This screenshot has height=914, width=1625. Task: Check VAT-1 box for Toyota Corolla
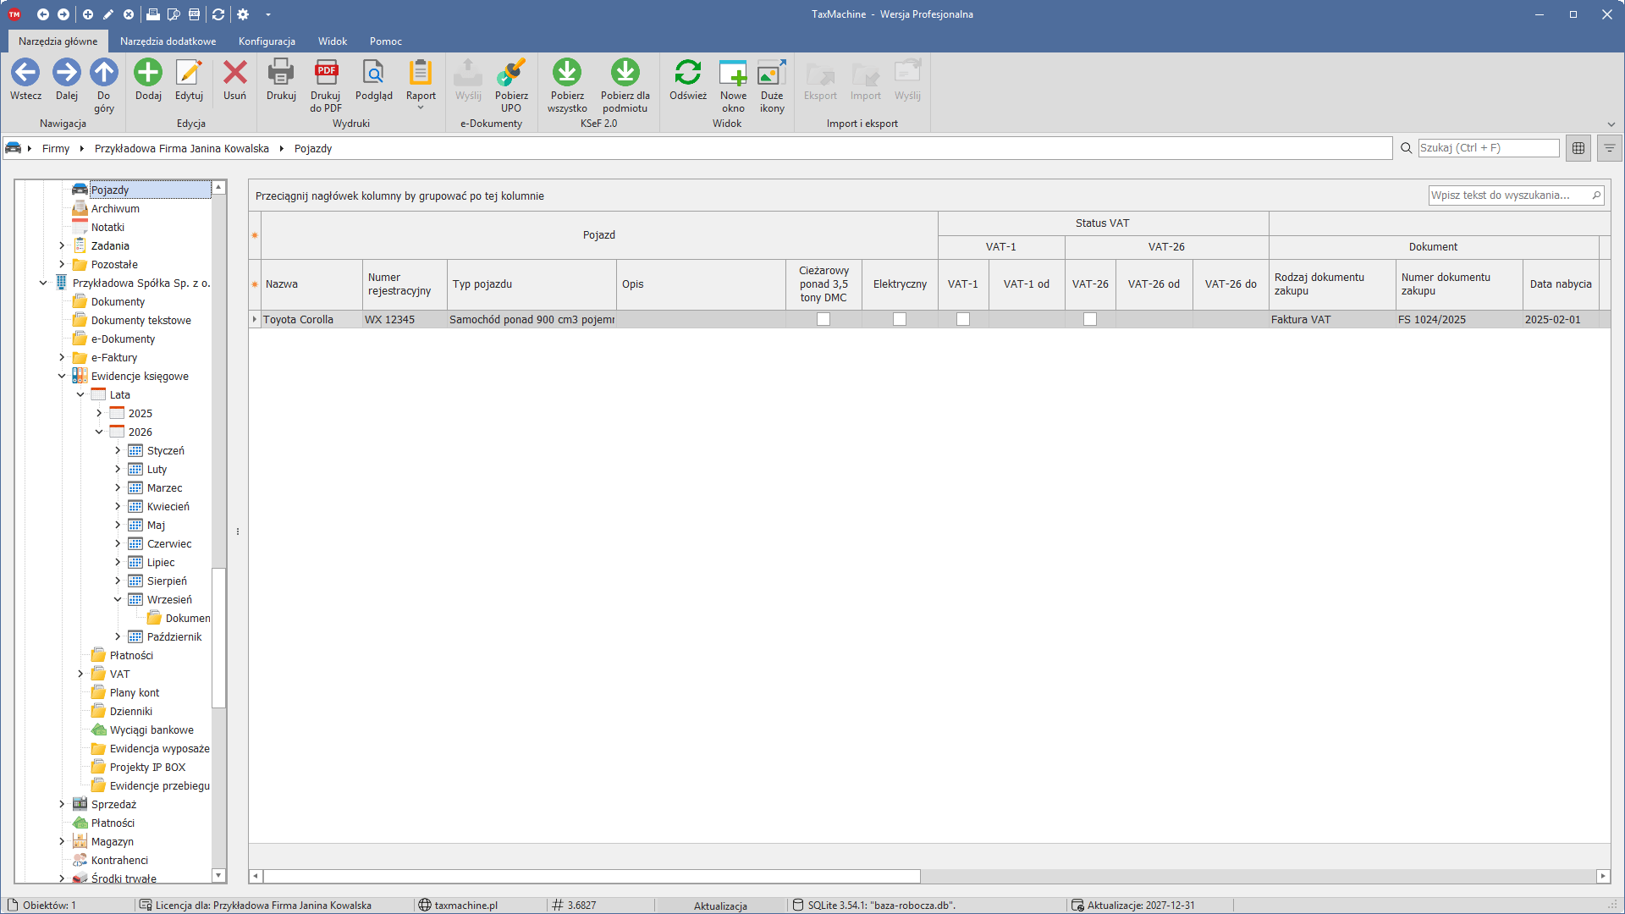pos(963,319)
